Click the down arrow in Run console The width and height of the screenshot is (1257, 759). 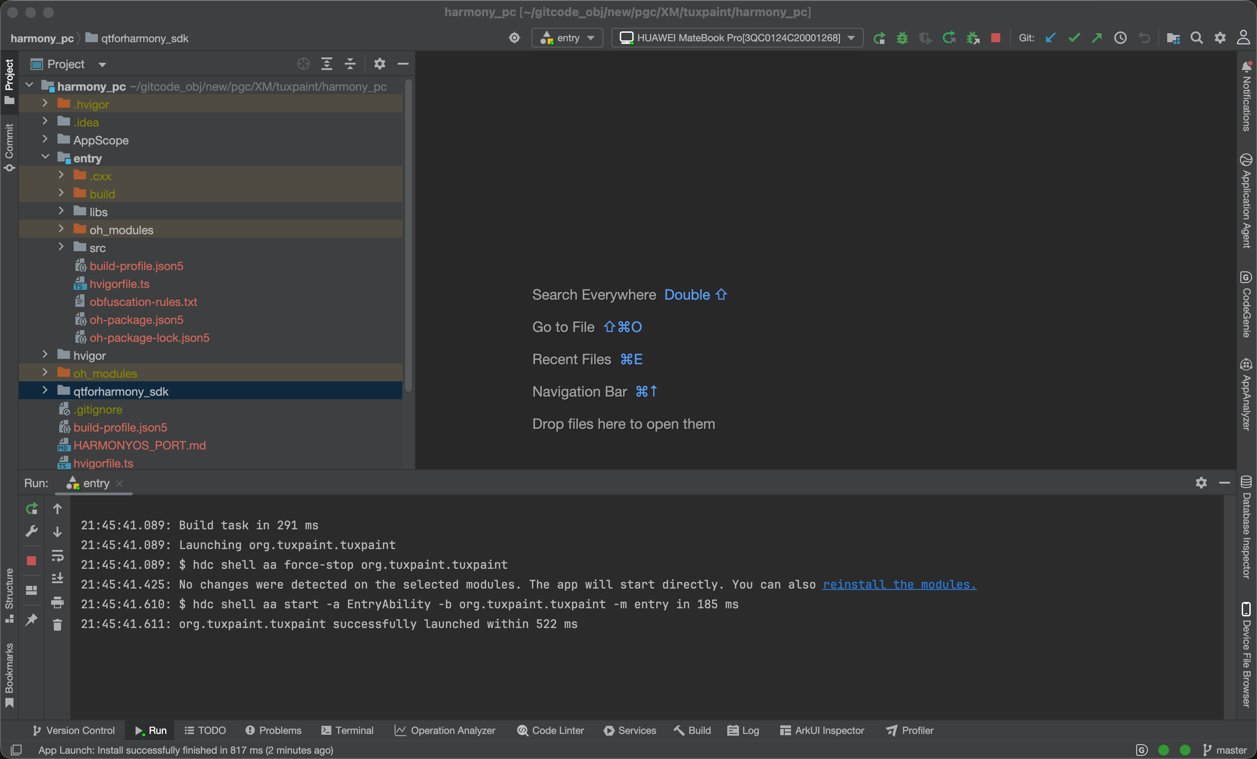[57, 532]
